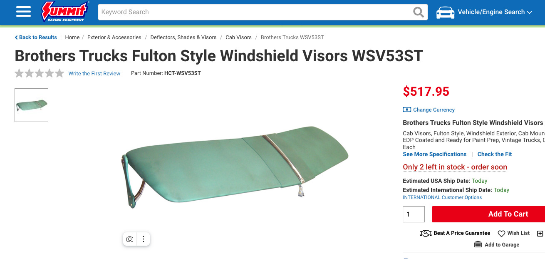Select the Exterior & Accessories breadcrumb
The image size is (545, 259).
[114, 37]
